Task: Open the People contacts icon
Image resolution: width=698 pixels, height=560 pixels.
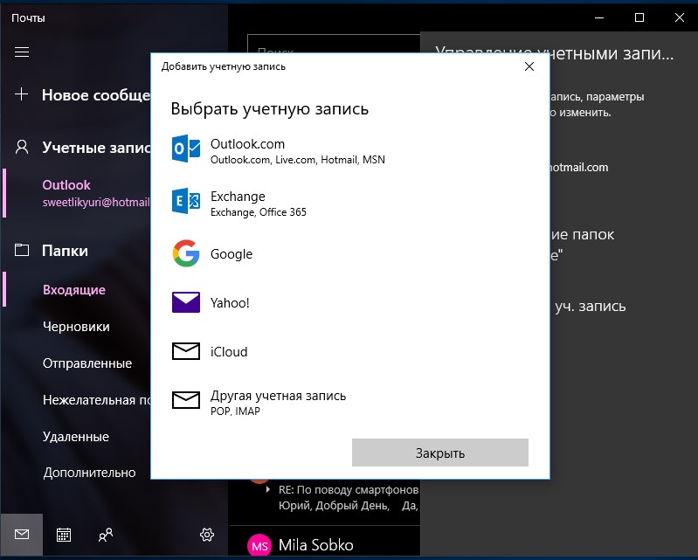Action: [x=106, y=535]
